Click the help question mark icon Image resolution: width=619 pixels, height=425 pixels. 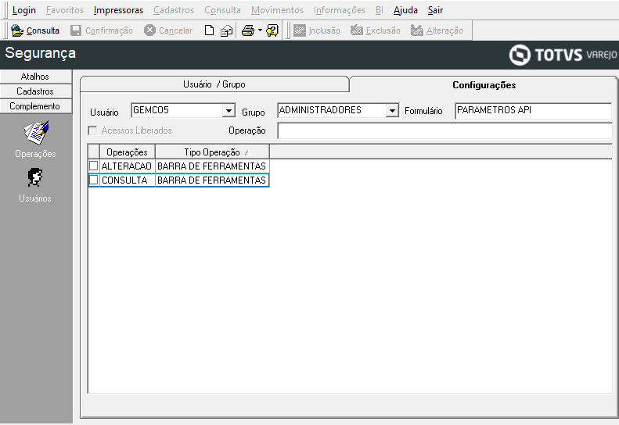point(272,30)
